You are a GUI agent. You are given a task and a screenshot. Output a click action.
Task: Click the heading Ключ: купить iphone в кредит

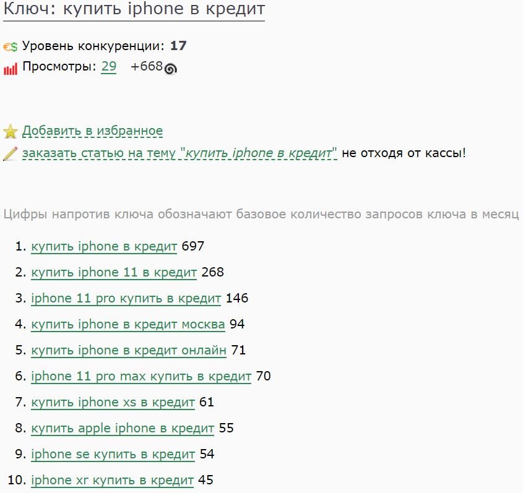[134, 10]
